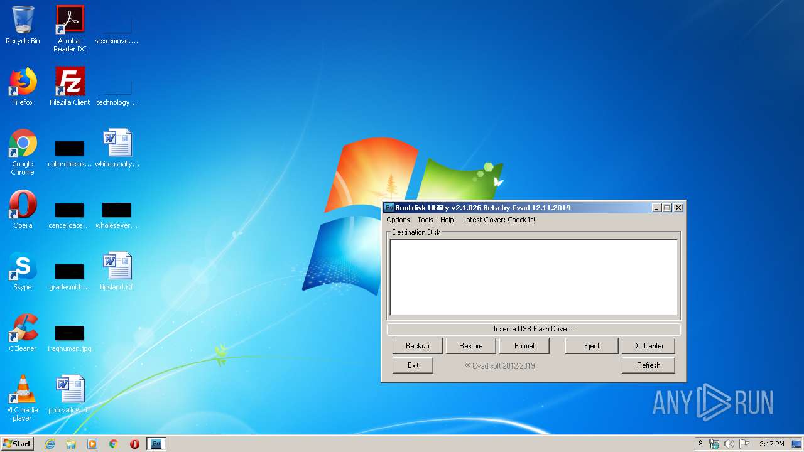Open the Help menu

click(447, 220)
